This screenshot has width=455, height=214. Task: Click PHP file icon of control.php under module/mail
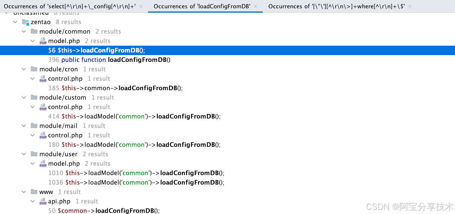pyautogui.click(x=43, y=135)
